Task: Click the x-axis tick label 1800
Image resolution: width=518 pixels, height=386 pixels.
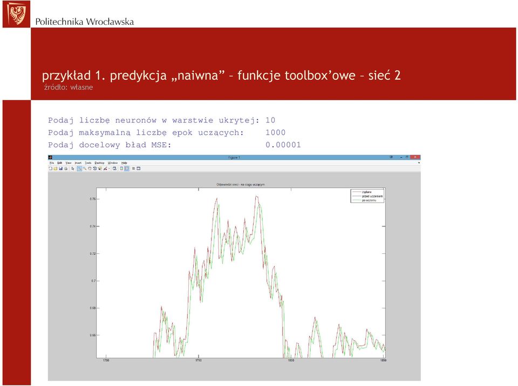Action: pos(291,360)
